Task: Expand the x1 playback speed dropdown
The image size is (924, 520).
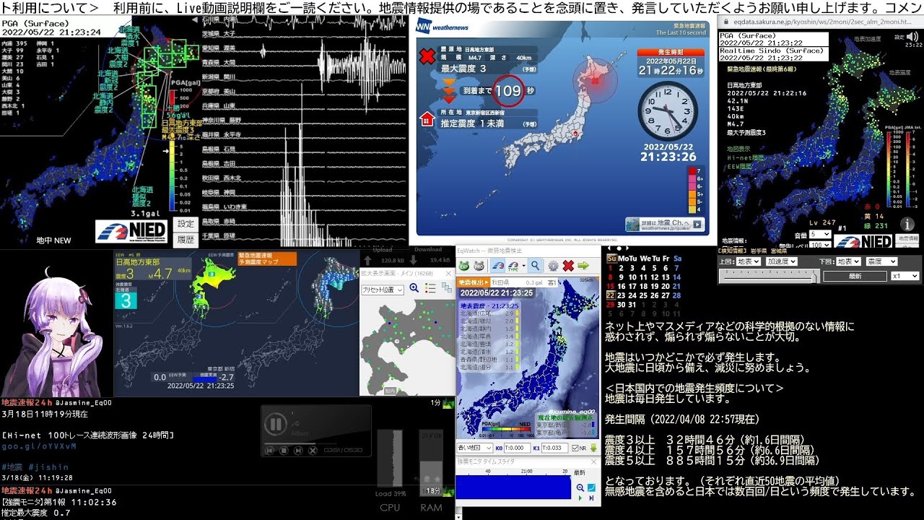Action: click(905, 276)
